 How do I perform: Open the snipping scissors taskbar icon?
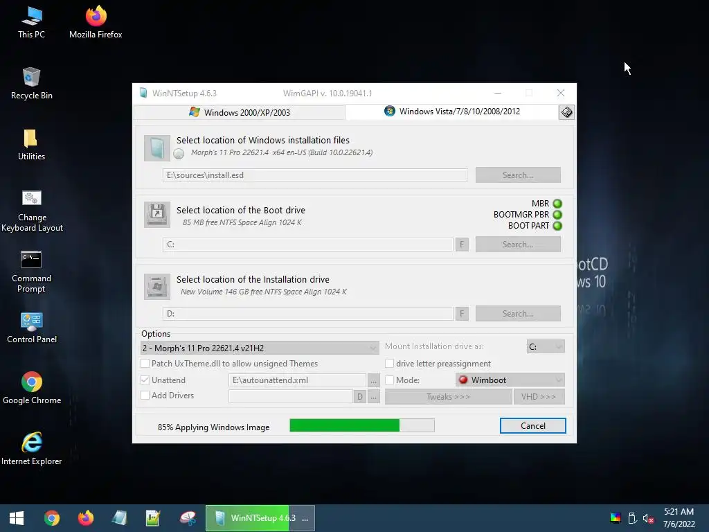point(188,518)
